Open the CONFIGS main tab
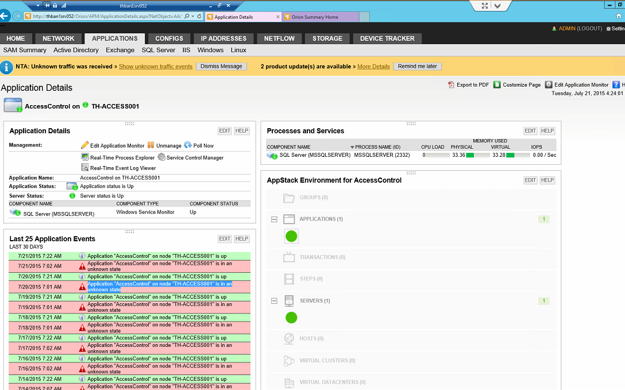625x390 pixels. click(x=169, y=38)
